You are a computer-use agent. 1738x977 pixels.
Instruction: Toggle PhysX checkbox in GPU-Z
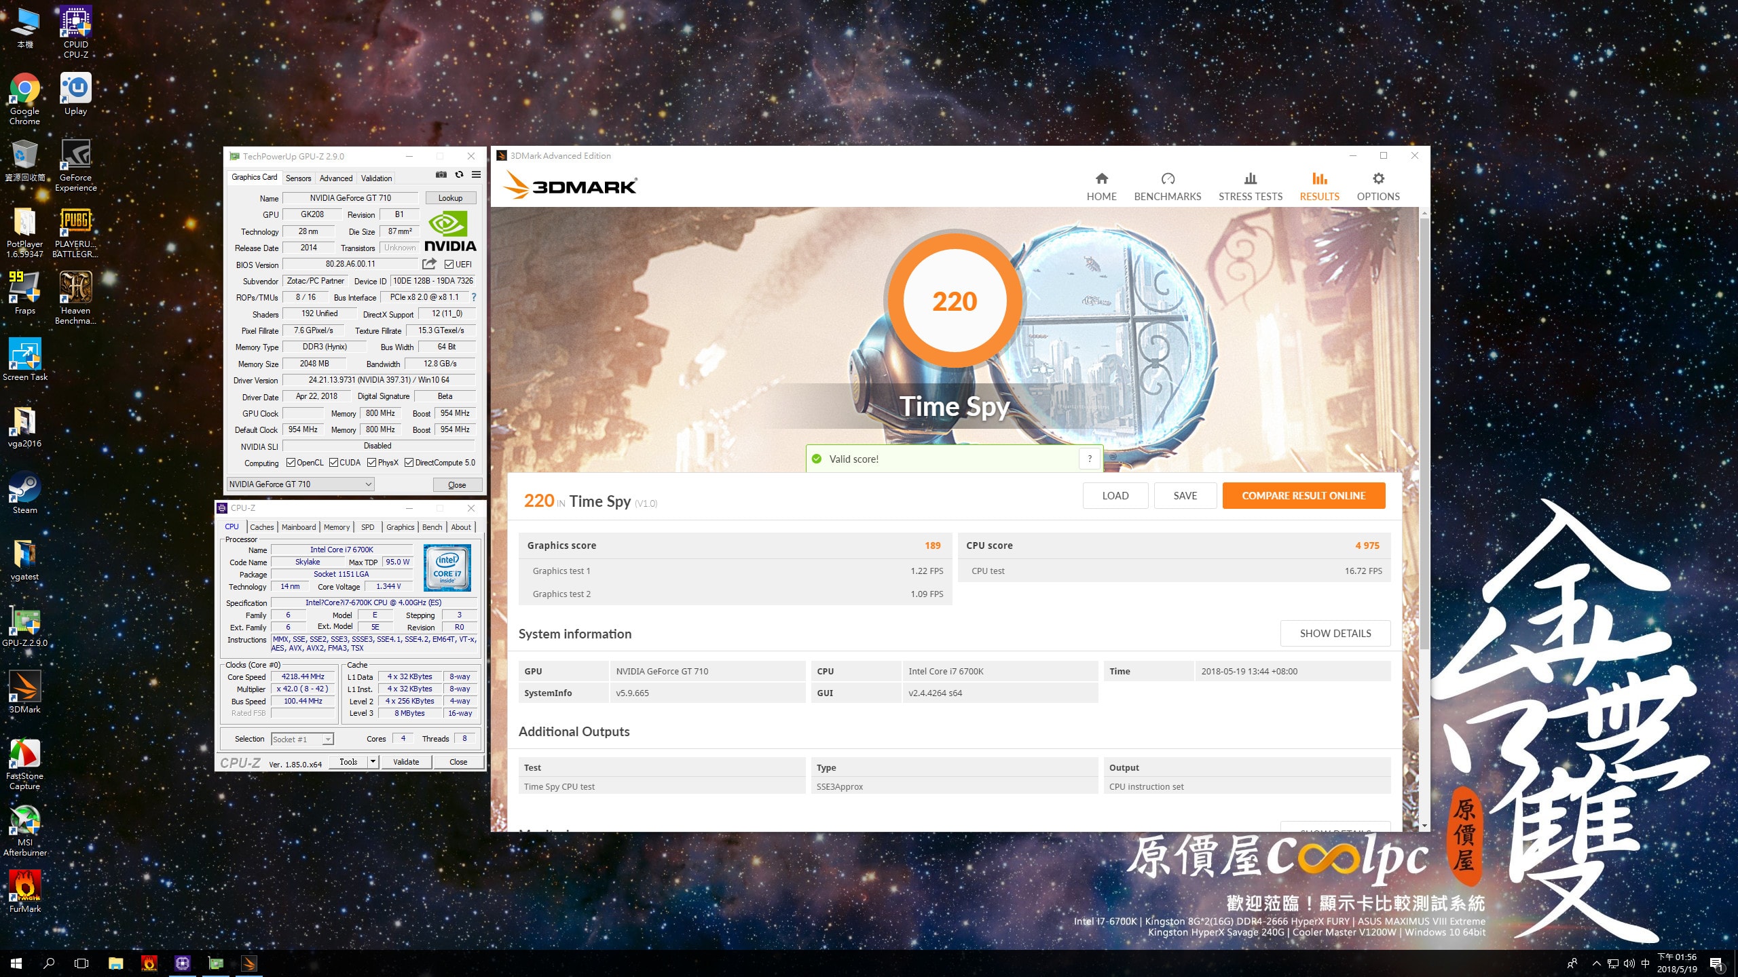(371, 463)
